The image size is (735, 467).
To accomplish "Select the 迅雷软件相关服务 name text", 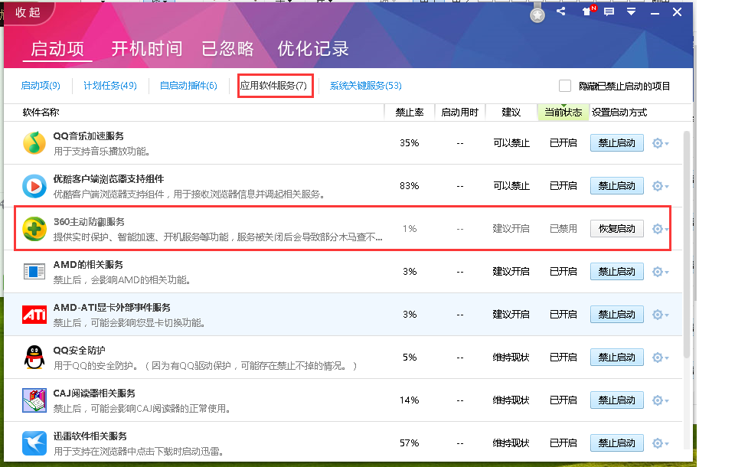I will pos(90,436).
